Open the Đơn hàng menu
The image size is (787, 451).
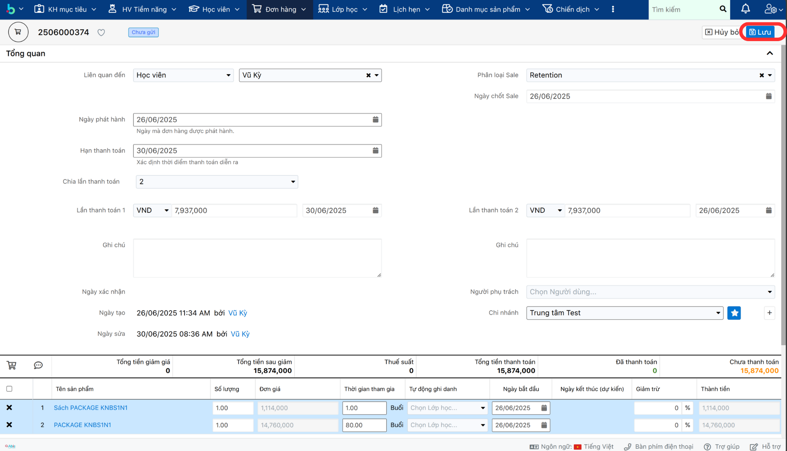pyautogui.click(x=280, y=9)
